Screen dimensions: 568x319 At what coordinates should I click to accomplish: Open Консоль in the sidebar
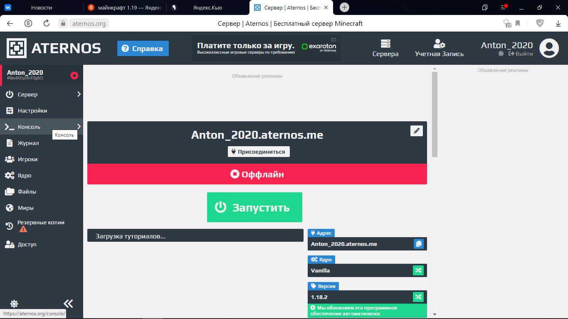pyautogui.click(x=42, y=127)
